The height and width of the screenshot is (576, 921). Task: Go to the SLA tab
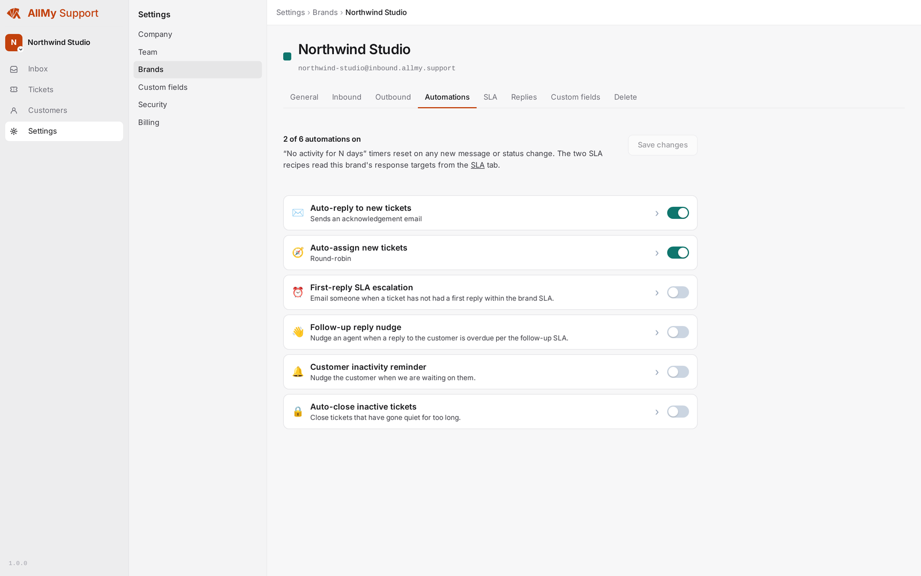coord(490,97)
